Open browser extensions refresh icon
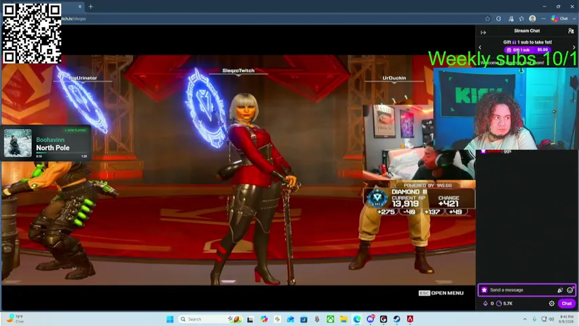 pyautogui.click(x=498, y=18)
